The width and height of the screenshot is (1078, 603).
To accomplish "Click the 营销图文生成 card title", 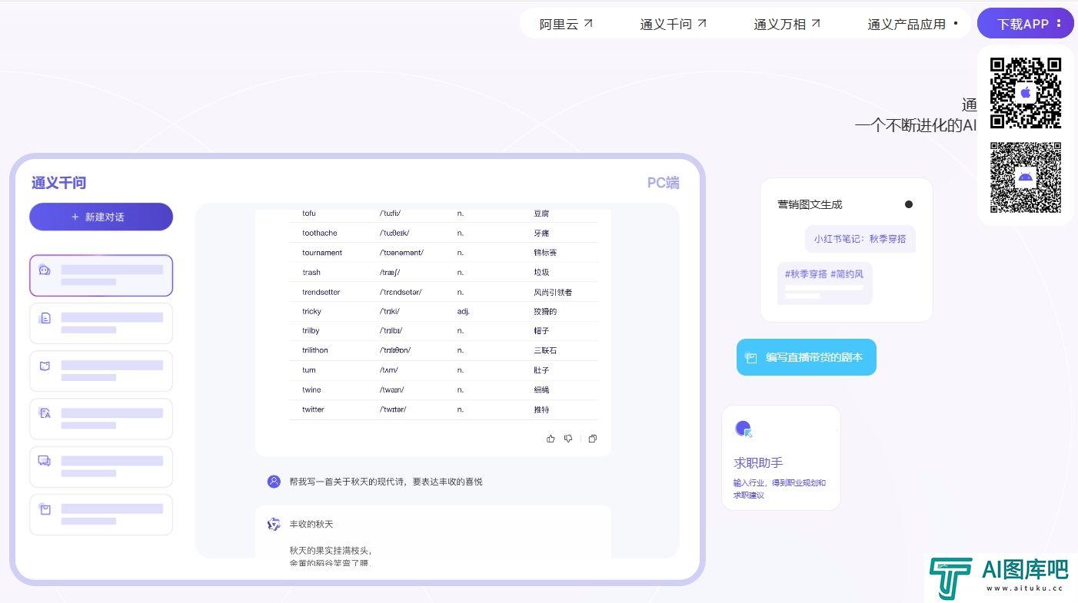I will [x=810, y=204].
